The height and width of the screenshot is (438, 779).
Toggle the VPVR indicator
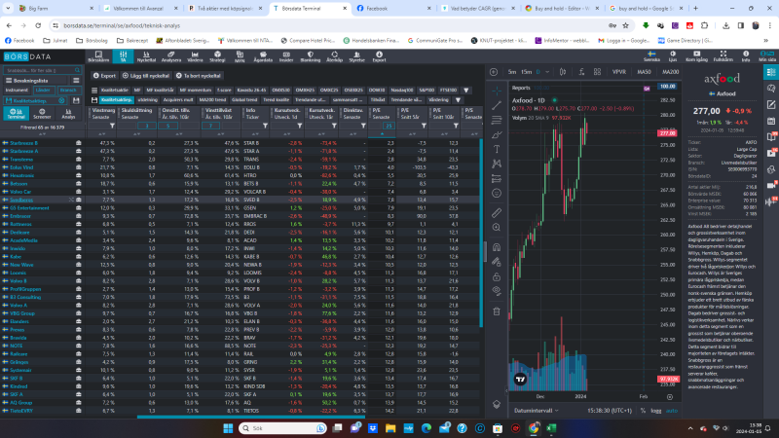pos(619,72)
